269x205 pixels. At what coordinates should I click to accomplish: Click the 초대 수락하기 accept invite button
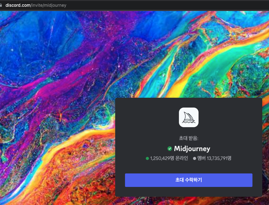(x=188, y=180)
